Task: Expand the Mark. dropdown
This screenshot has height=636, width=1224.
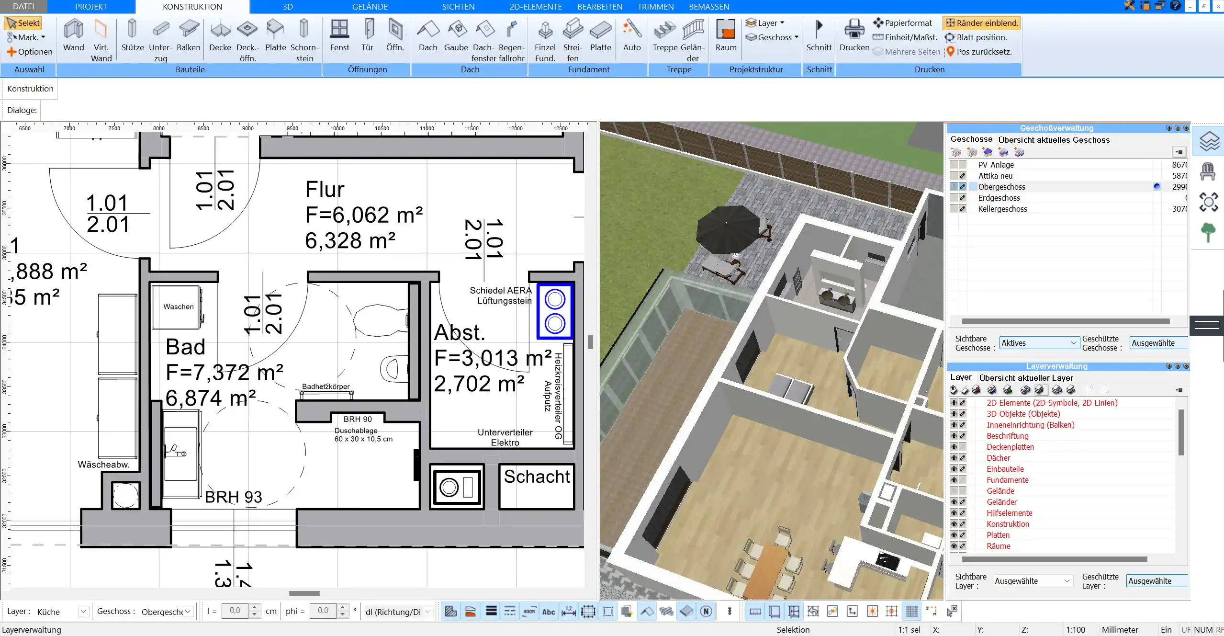Action: [x=26, y=37]
